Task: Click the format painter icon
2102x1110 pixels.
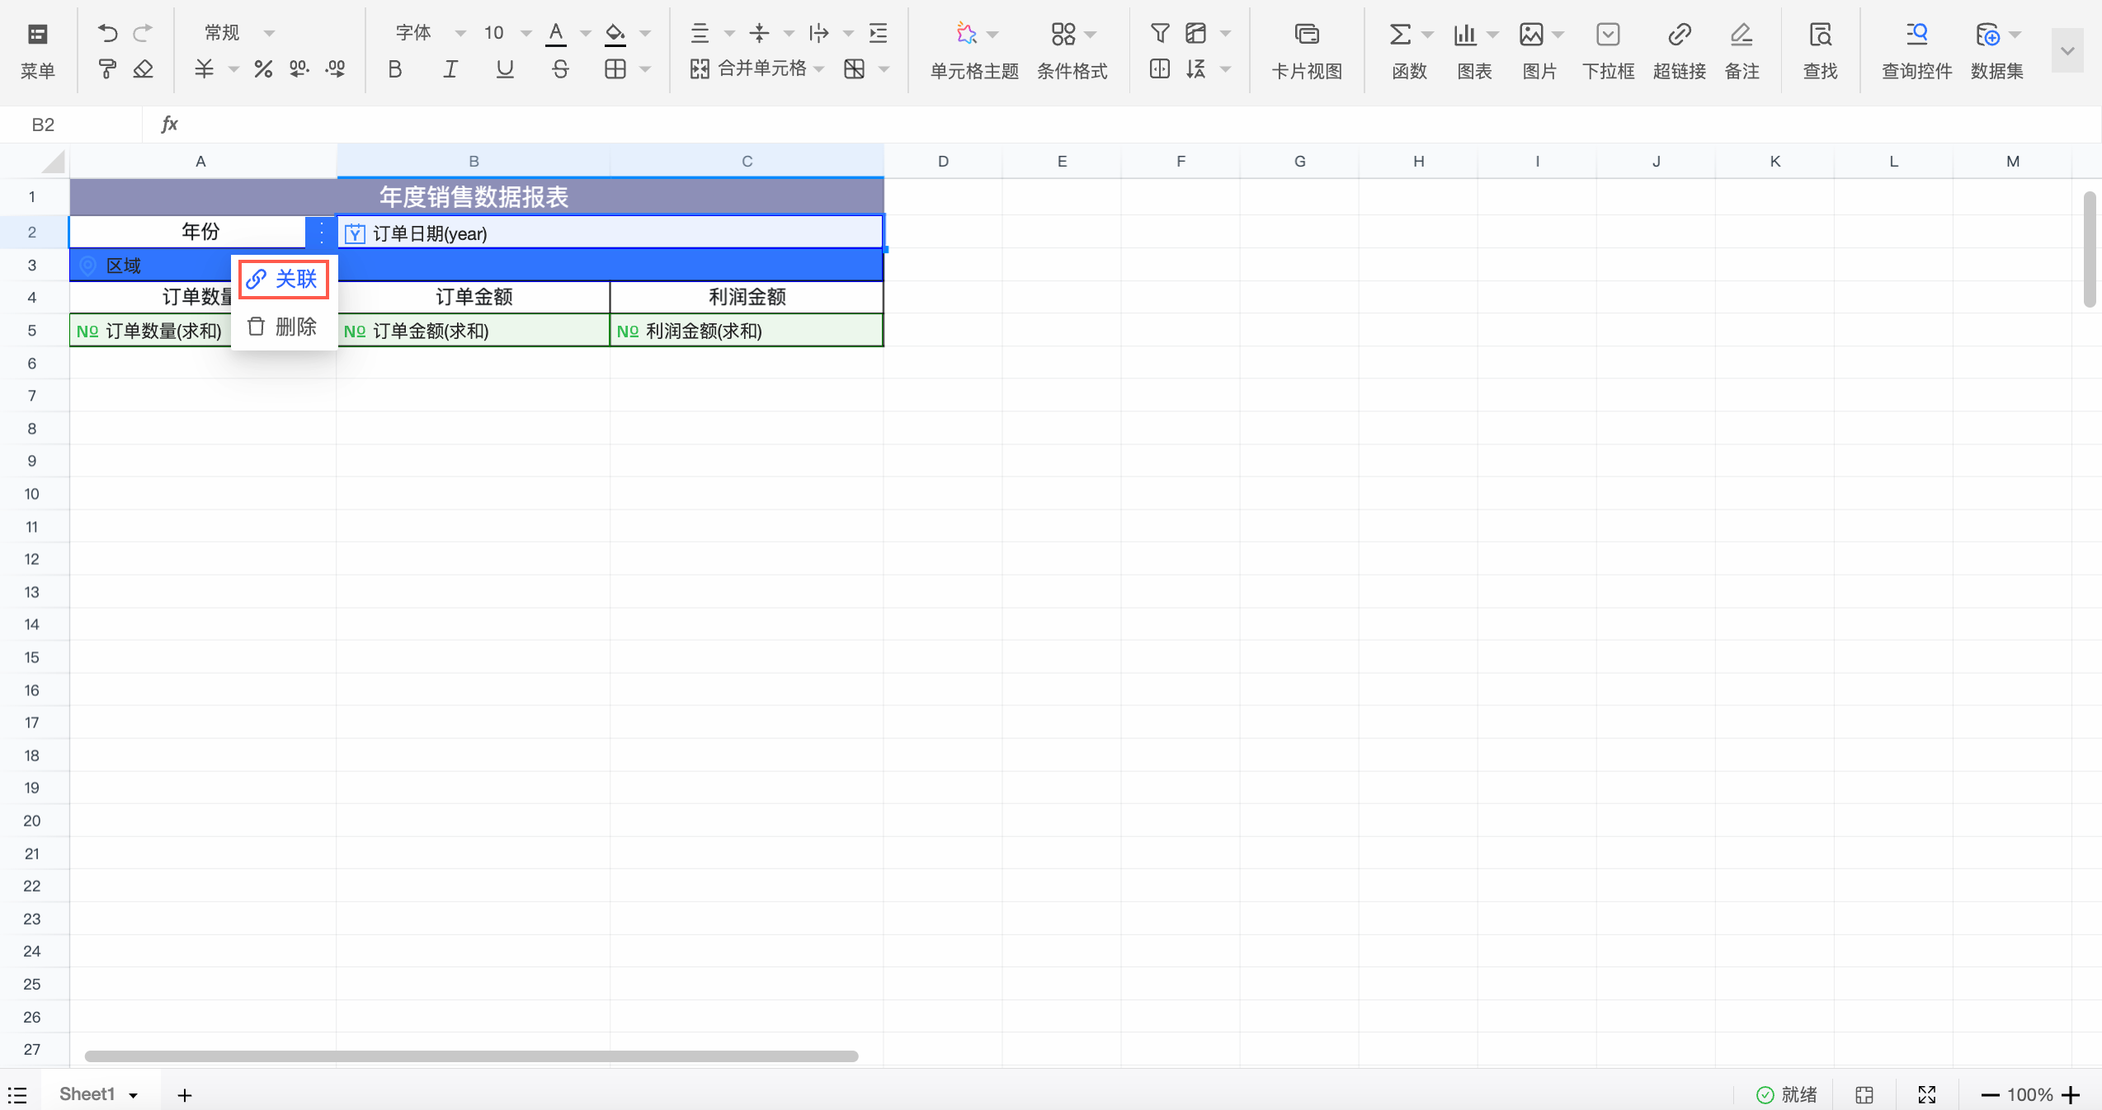Action: click(x=107, y=69)
